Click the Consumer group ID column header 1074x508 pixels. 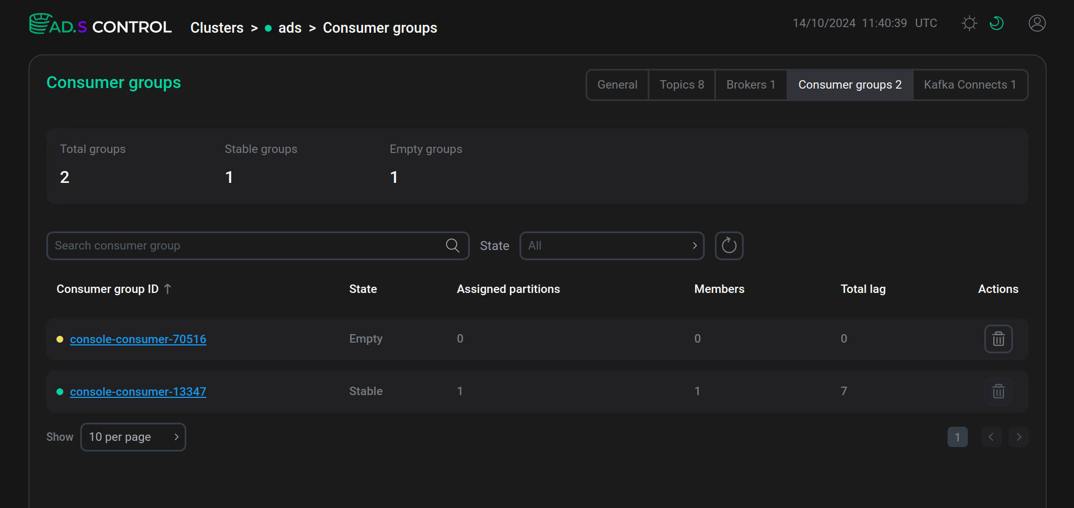tap(107, 289)
